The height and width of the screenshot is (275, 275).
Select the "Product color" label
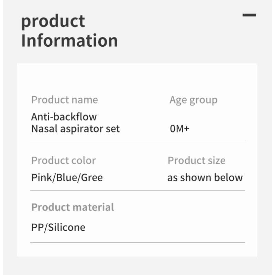[x=63, y=161]
